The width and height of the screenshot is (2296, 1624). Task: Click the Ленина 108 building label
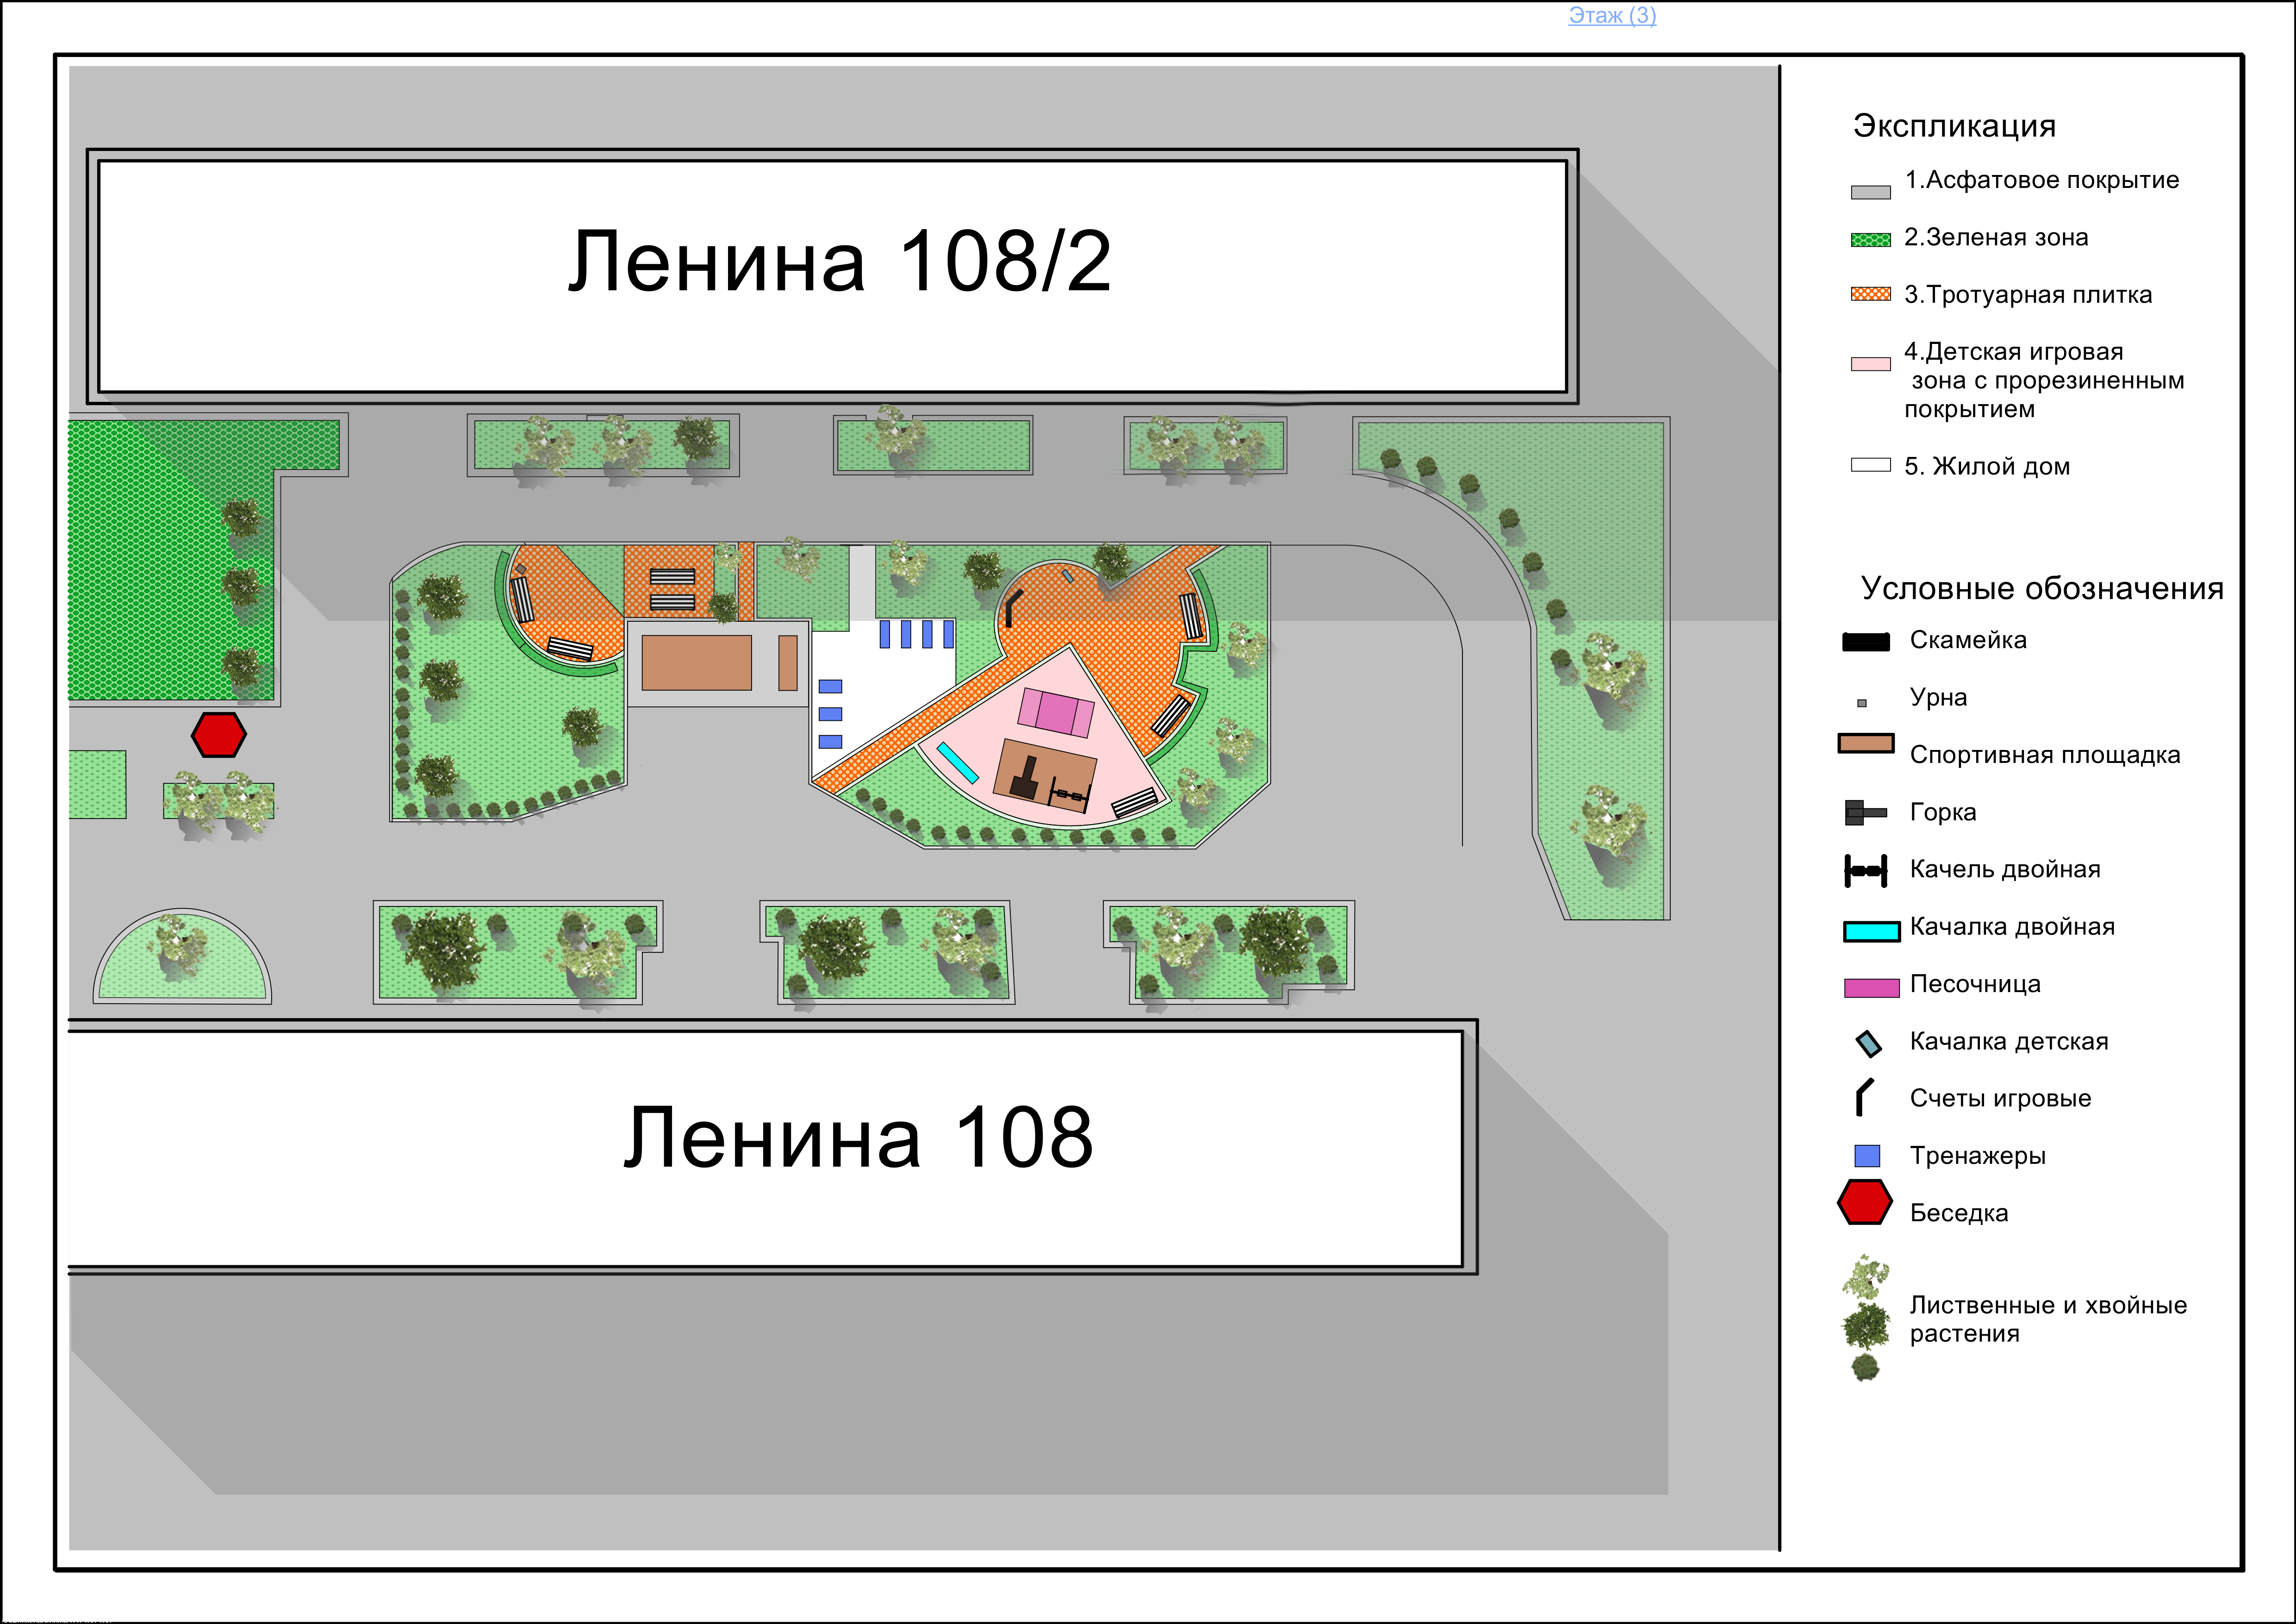(x=858, y=1137)
